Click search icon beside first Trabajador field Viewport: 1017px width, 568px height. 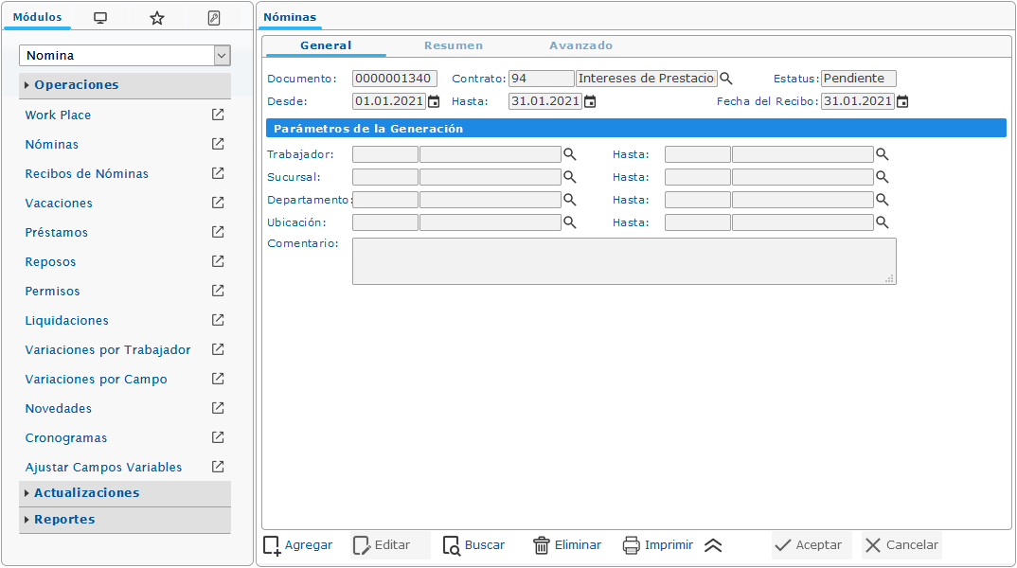point(570,153)
